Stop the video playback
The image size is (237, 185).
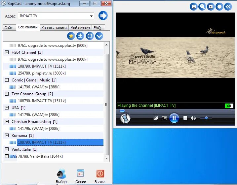coord(185,118)
